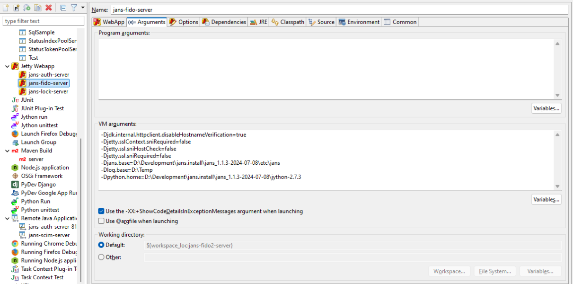Click the Export launch configuration icon
The image size is (573, 284).
tap(27, 8)
